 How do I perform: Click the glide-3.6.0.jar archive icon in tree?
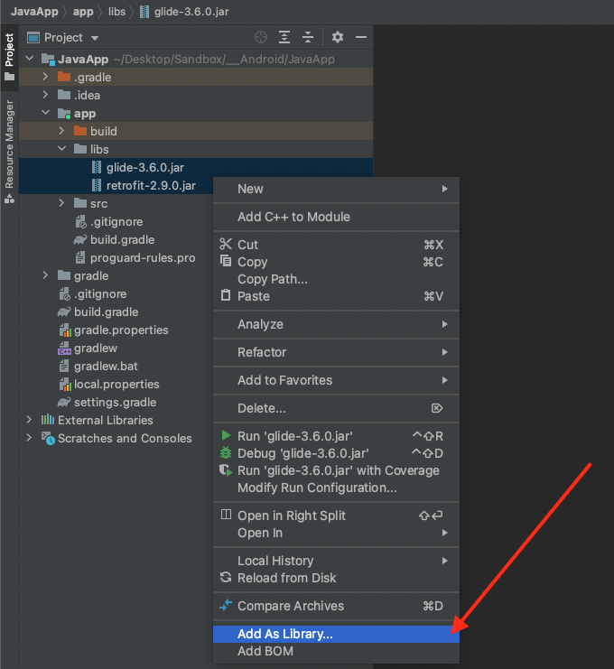97,167
